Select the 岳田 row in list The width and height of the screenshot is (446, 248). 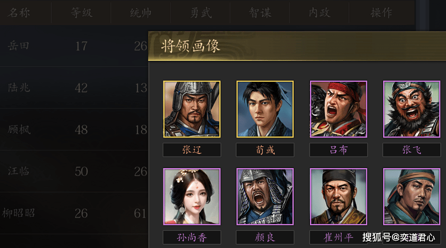(x=74, y=46)
